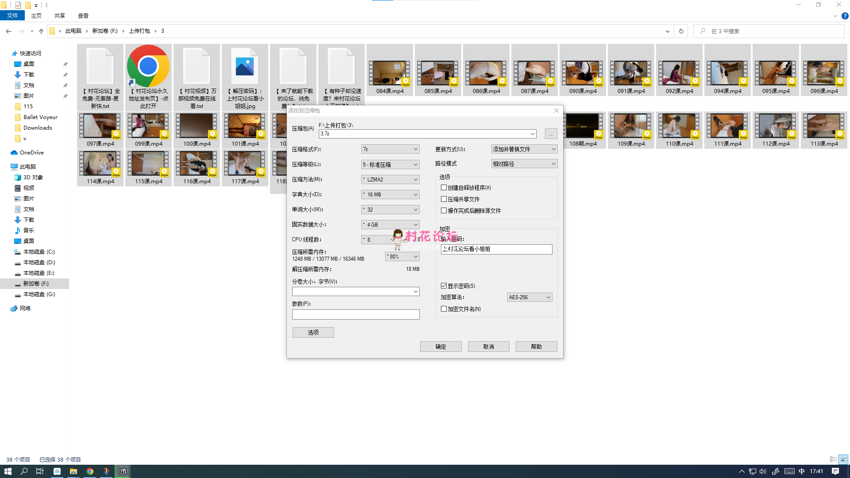Expand 更新方式 dropdown
850x478 pixels.
[x=524, y=149]
